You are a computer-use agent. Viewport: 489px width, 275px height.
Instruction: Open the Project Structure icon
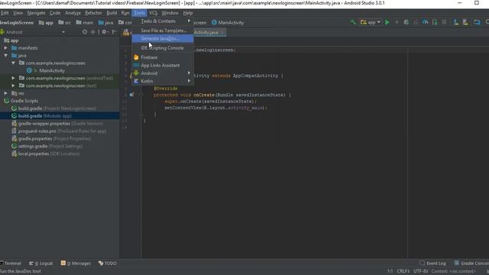tap(477, 22)
